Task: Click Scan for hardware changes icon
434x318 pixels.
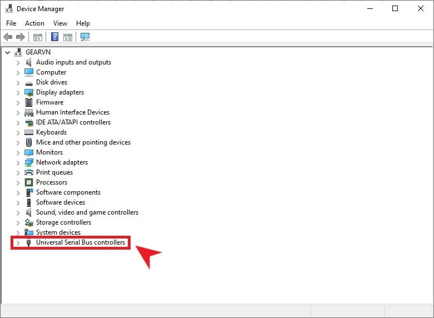Action: click(x=85, y=37)
